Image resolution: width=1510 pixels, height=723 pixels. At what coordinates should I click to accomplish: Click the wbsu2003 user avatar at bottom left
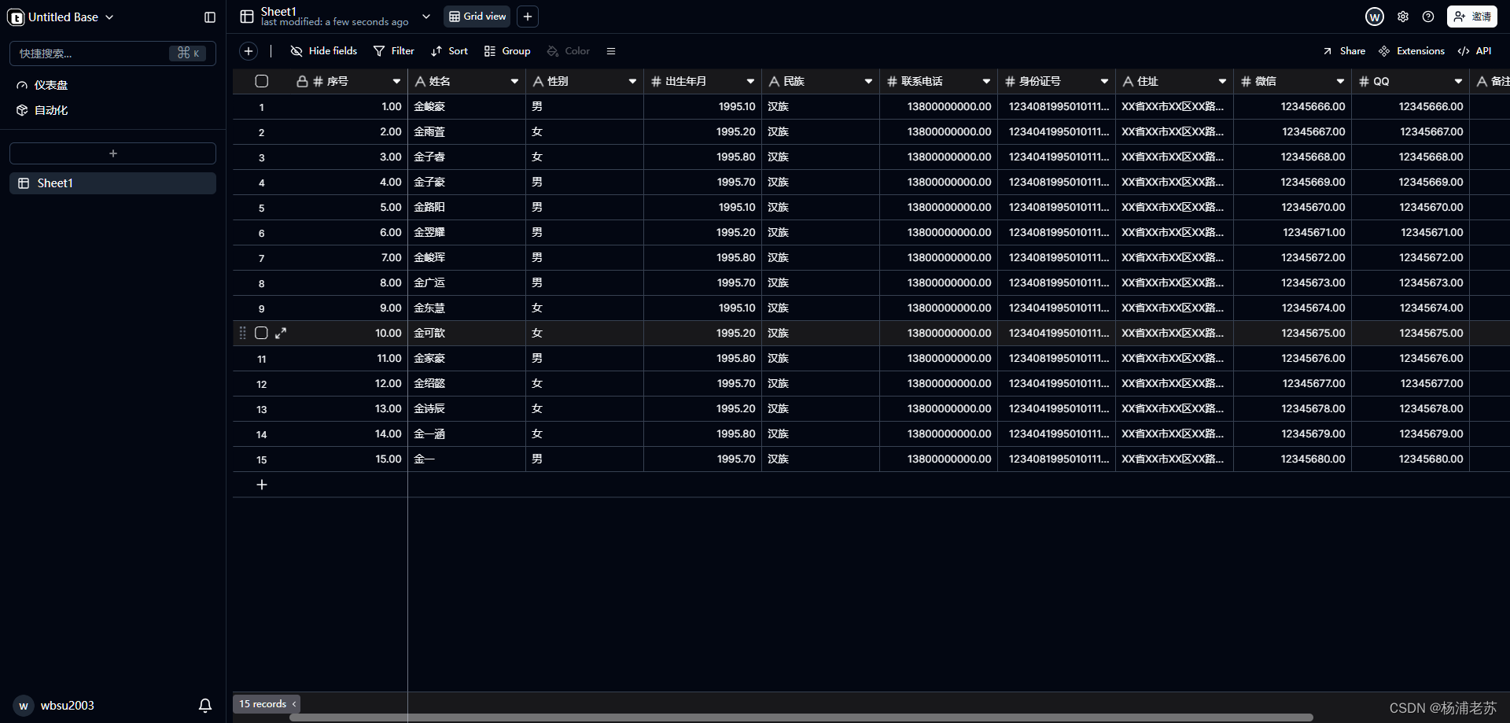(24, 706)
